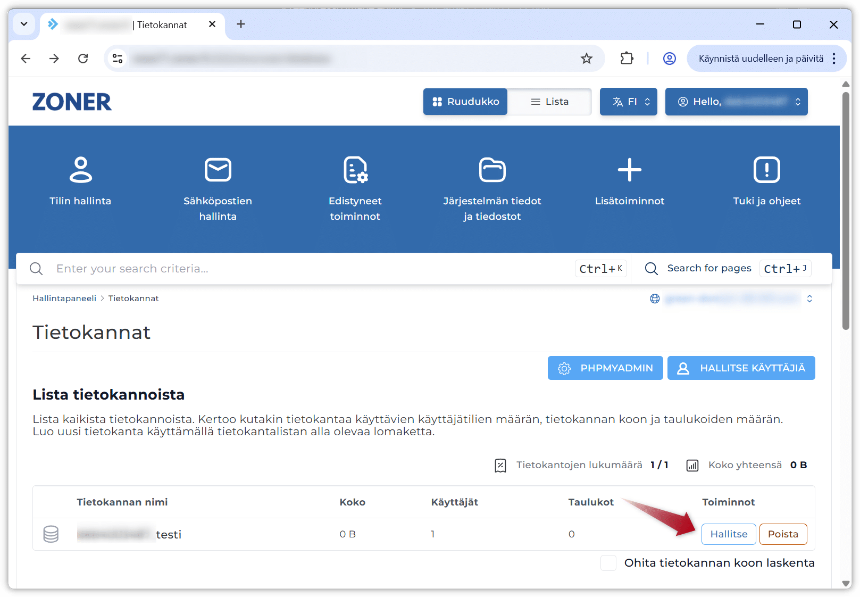Bookmark page with star icon

(586, 59)
